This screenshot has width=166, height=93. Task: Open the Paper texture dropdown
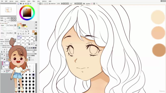(x=15, y=25)
